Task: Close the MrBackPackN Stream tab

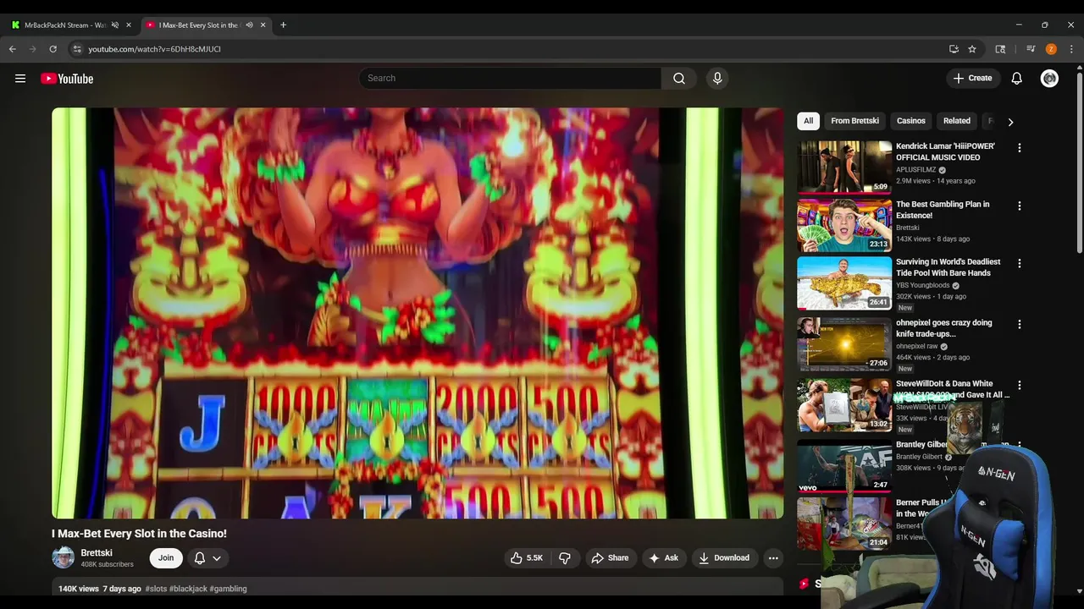Action: (x=129, y=25)
